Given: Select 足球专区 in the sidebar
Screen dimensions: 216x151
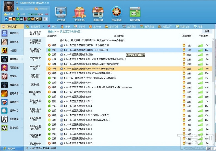Looking at the screenshot, I should (12, 128).
